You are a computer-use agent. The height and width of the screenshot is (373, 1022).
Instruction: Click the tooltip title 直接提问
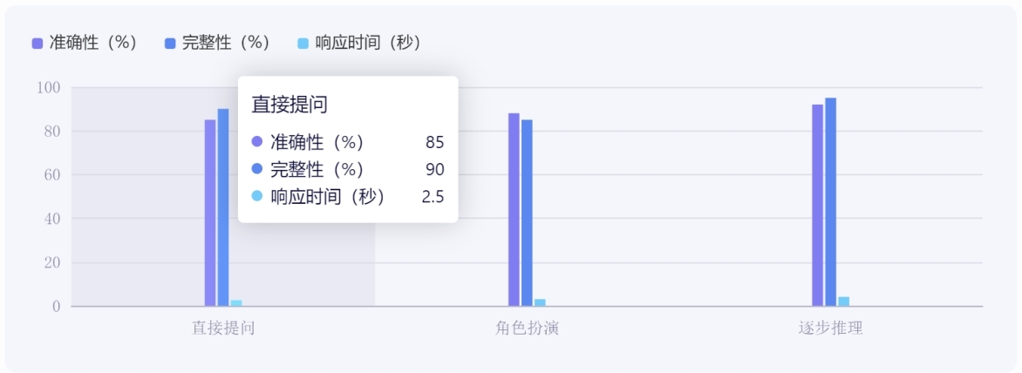point(290,105)
